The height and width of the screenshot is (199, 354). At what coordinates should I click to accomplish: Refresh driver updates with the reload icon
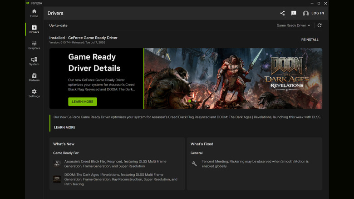click(x=320, y=25)
